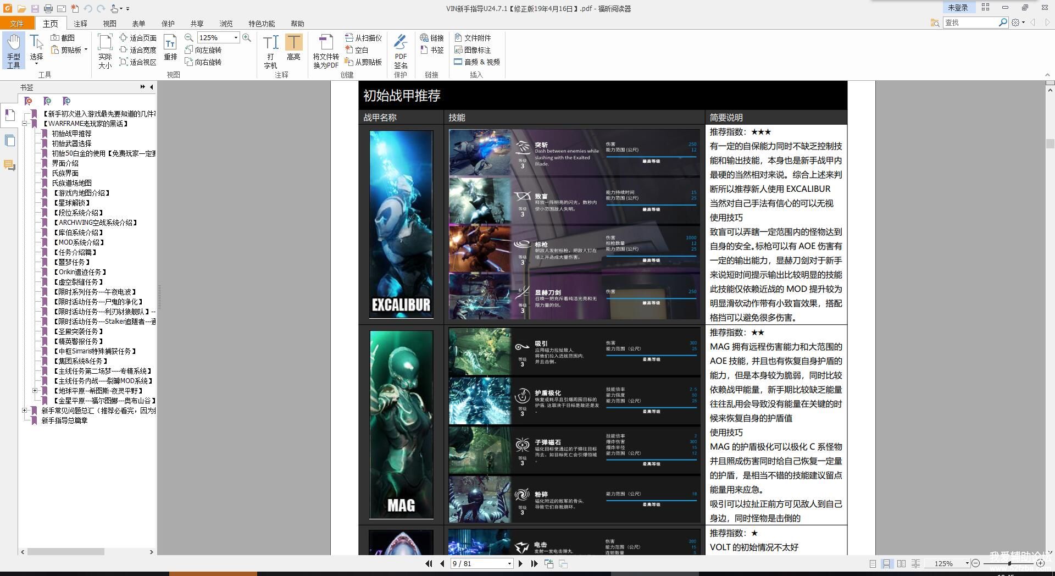Open the 125% zoom level dropdown
Viewport: 1055px width, 576px height.
pos(236,37)
